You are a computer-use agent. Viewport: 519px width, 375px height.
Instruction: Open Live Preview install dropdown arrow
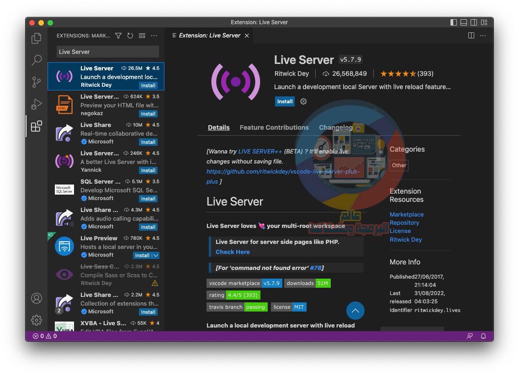pyautogui.click(x=156, y=255)
